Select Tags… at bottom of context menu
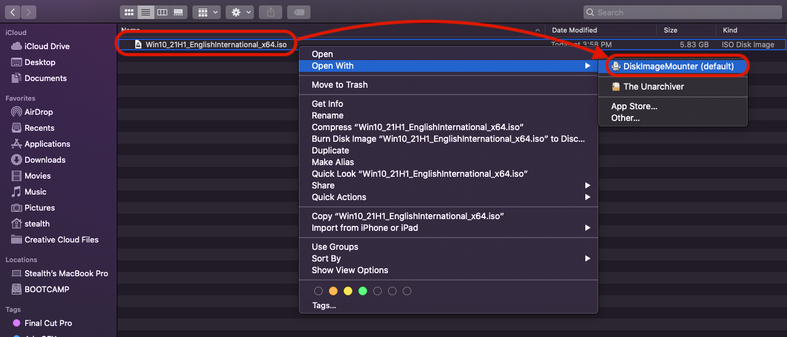Screen dimensions: 787x337 click(x=448, y=305)
